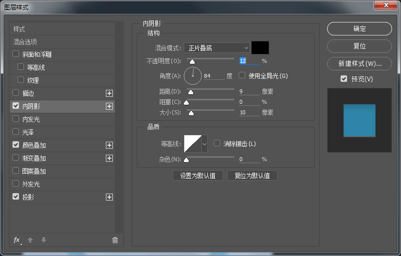401x256 pixels.
Task: Click the 大小 slider handle
Action: (x=191, y=113)
